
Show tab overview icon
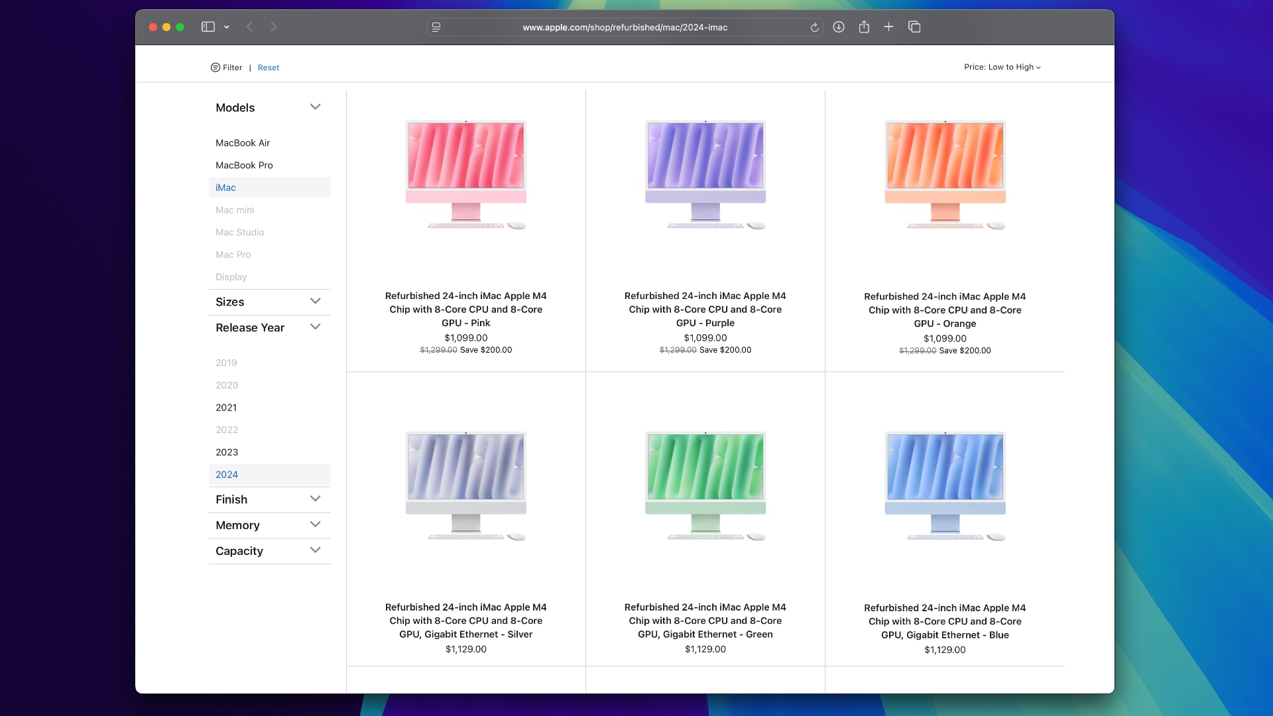click(914, 27)
